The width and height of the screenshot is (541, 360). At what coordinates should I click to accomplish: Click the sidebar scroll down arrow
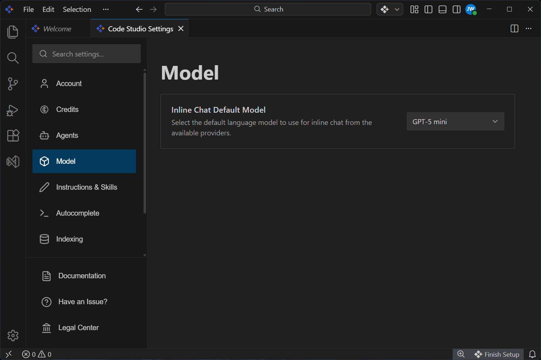tap(145, 255)
